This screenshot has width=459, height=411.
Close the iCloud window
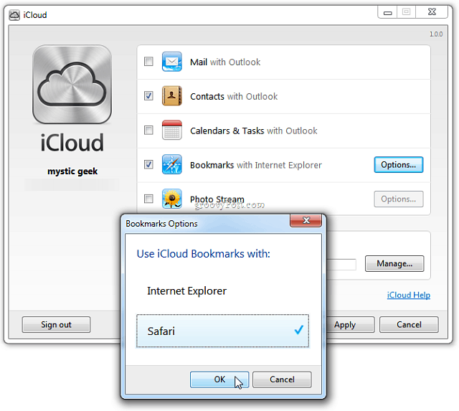[x=432, y=12]
